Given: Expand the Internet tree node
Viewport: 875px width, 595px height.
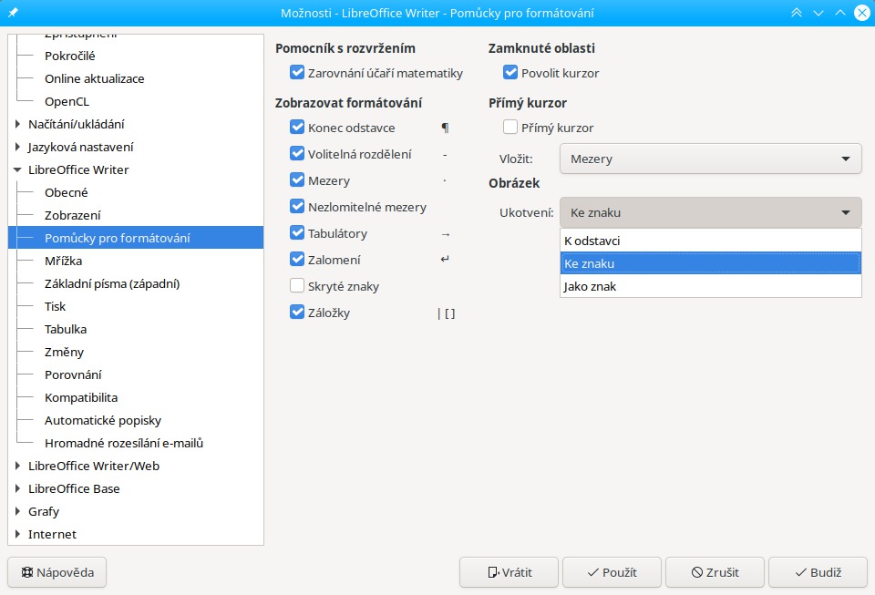Looking at the screenshot, I should tap(17, 534).
